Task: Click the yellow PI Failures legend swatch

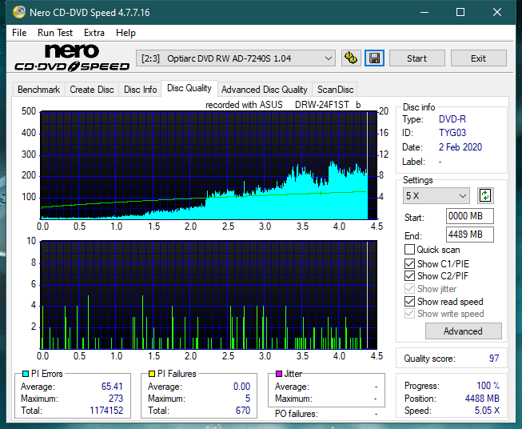Action: coord(151,374)
